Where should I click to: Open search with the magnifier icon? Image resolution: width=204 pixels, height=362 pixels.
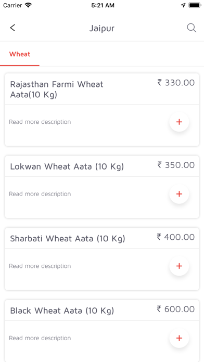[192, 28]
